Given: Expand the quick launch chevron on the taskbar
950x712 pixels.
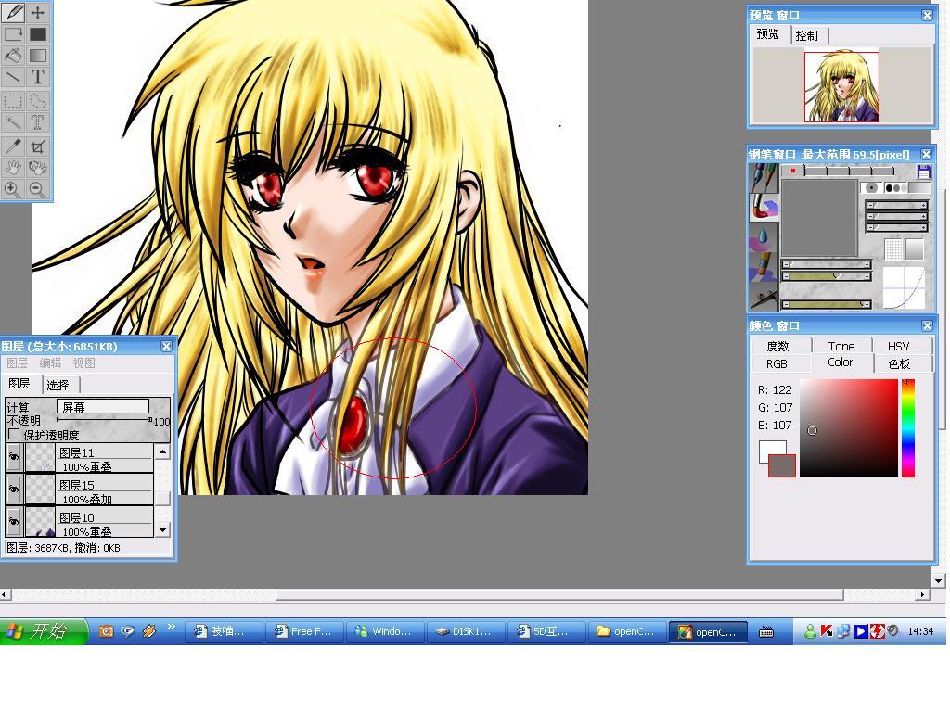Looking at the screenshot, I should (171, 627).
